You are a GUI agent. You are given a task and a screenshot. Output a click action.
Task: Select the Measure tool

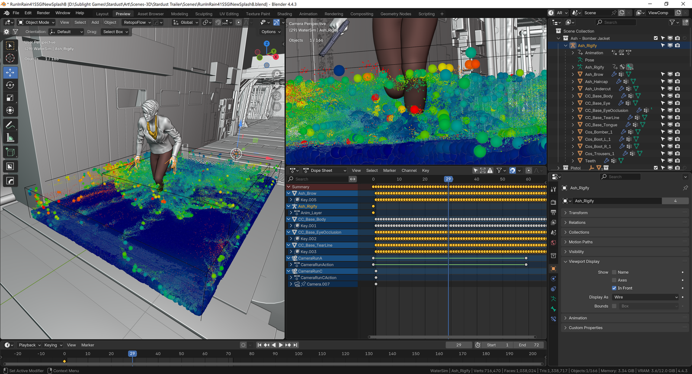[x=10, y=138]
